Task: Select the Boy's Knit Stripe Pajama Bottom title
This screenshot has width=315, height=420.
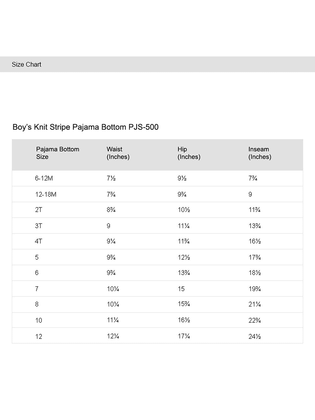Action: click(86, 127)
